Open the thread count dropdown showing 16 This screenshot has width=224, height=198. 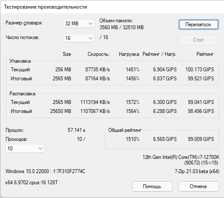tap(79, 38)
